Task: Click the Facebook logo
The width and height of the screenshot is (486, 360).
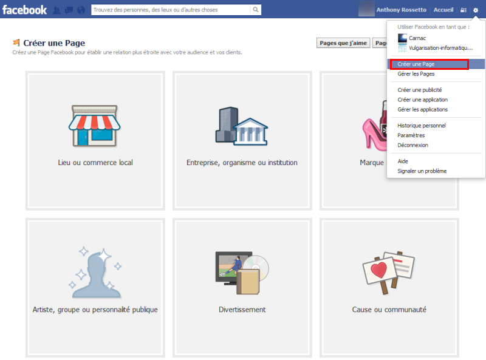Action: click(x=24, y=10)
